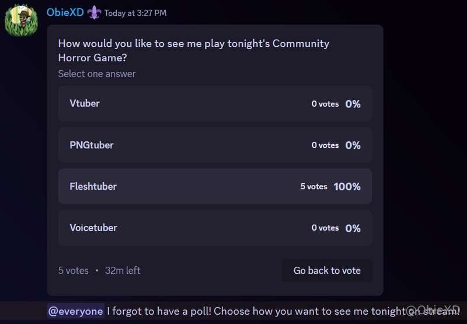This screenshot has height=324, width=467.
Task: Click the Select one answer subtitle
Action: tap(97, 74)
